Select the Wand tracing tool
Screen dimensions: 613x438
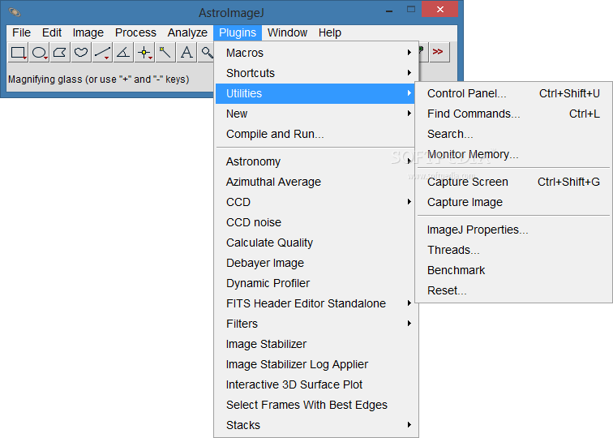(165, 52)
